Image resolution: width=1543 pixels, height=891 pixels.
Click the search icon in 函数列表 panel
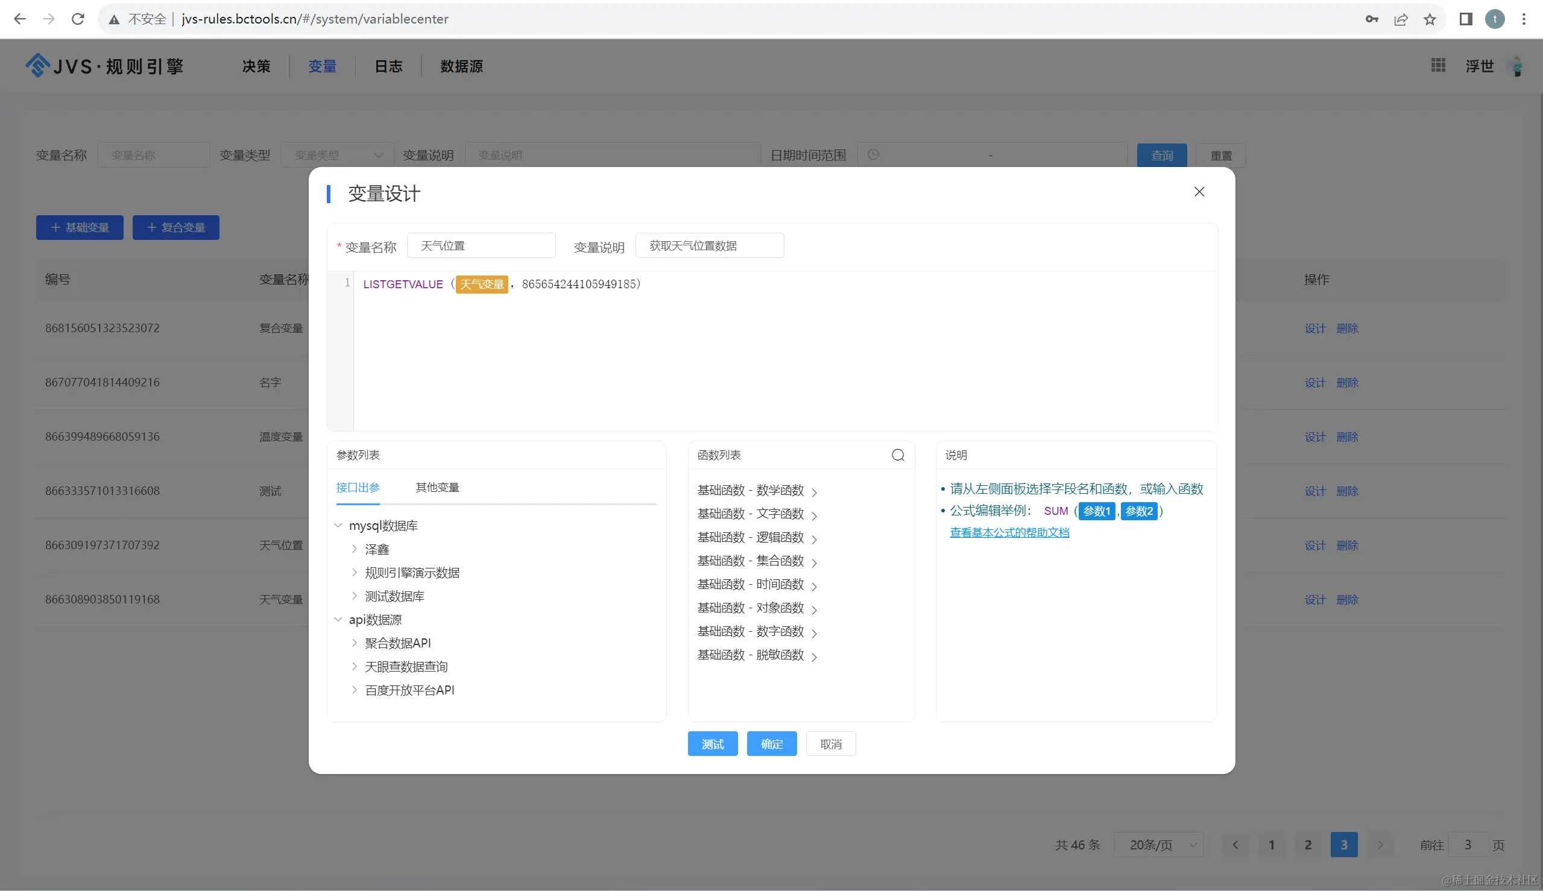click(x=897, y=455)
